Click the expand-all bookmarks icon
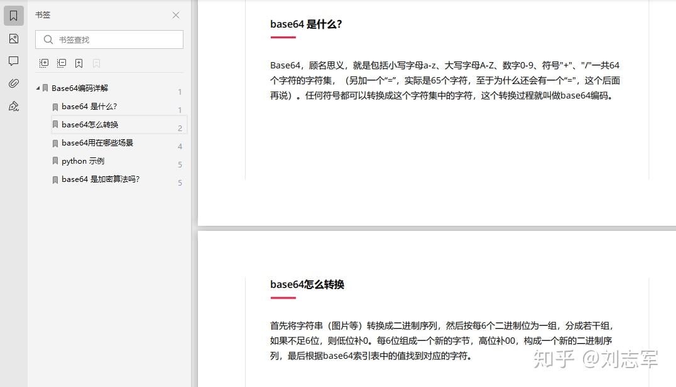 click(43, 63)
